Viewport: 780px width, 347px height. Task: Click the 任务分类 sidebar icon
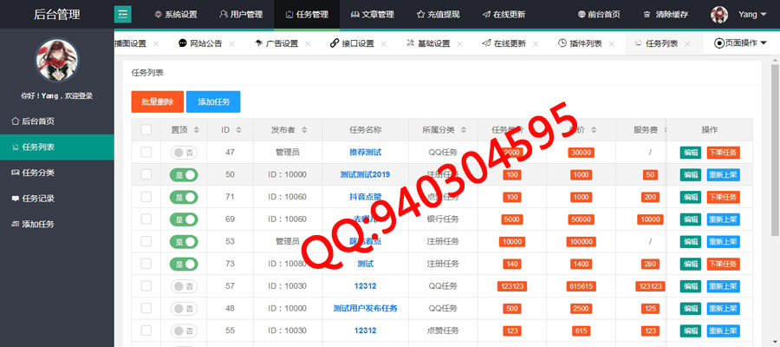[x=15, y=173]
